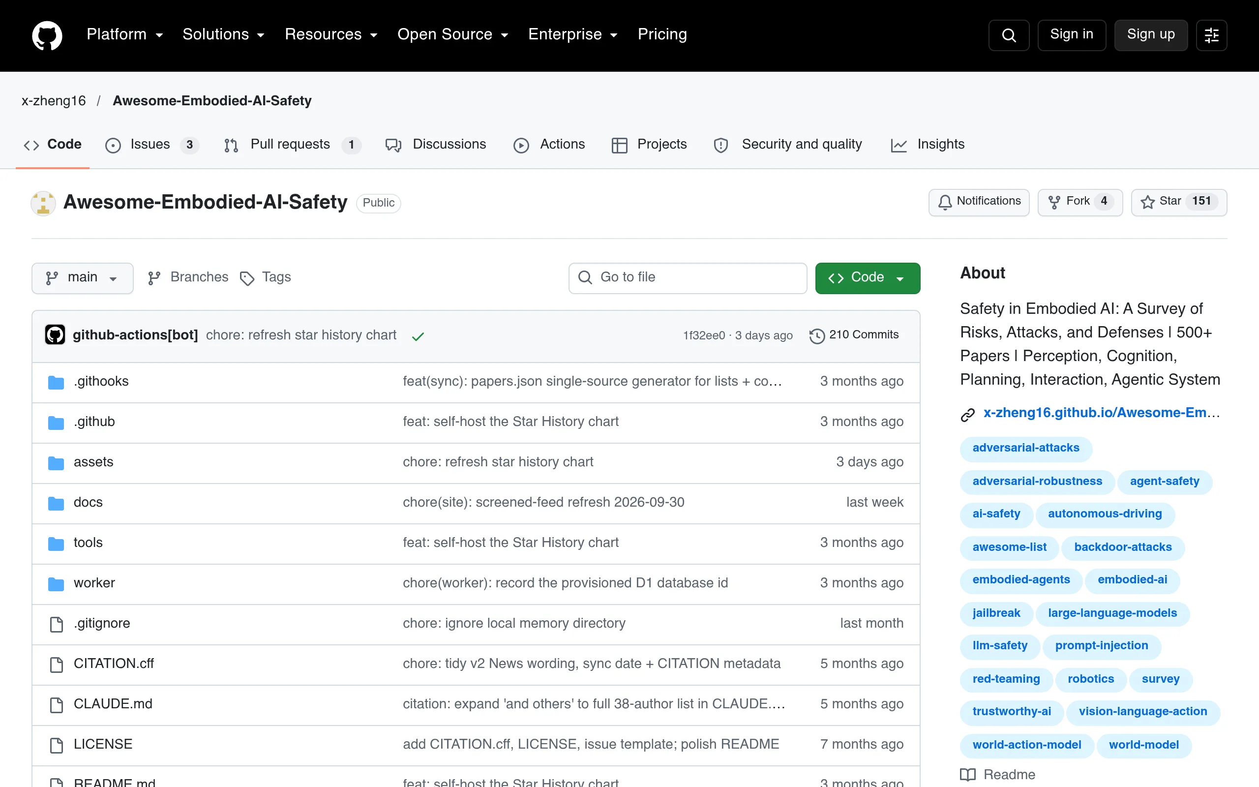Image resolution: width=1259 pixels, height=787 pixels.
Task: Open 210 Commits history link
Action: coord(854,335)
